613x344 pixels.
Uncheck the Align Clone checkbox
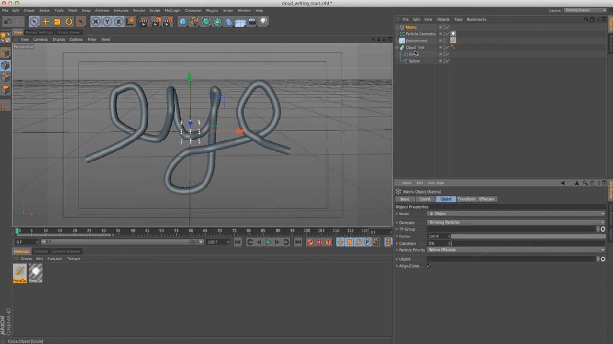pos(428,266)
